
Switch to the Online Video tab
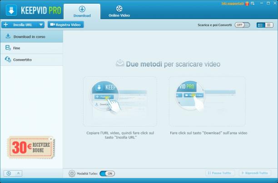coord(119,11)
